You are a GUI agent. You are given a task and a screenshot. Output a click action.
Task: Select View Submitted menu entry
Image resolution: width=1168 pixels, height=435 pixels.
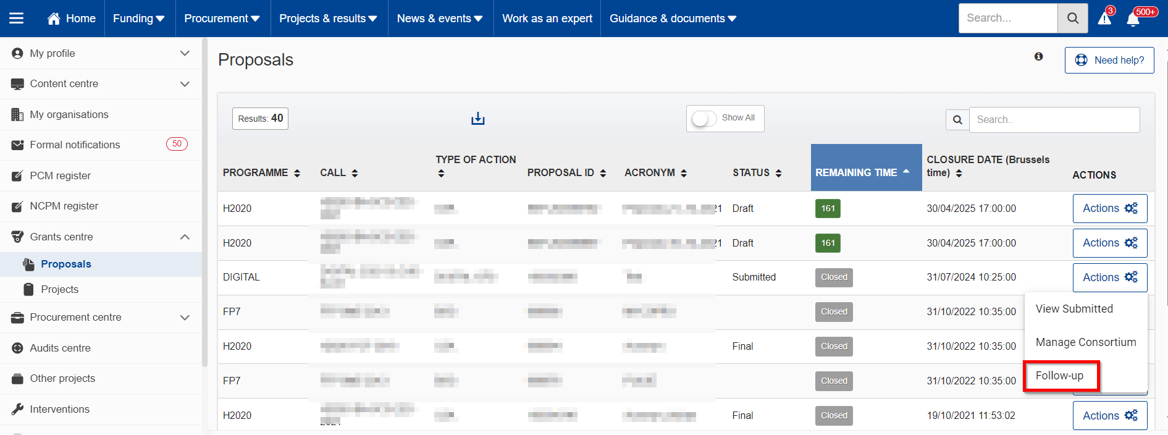[x=1074, y=309]
